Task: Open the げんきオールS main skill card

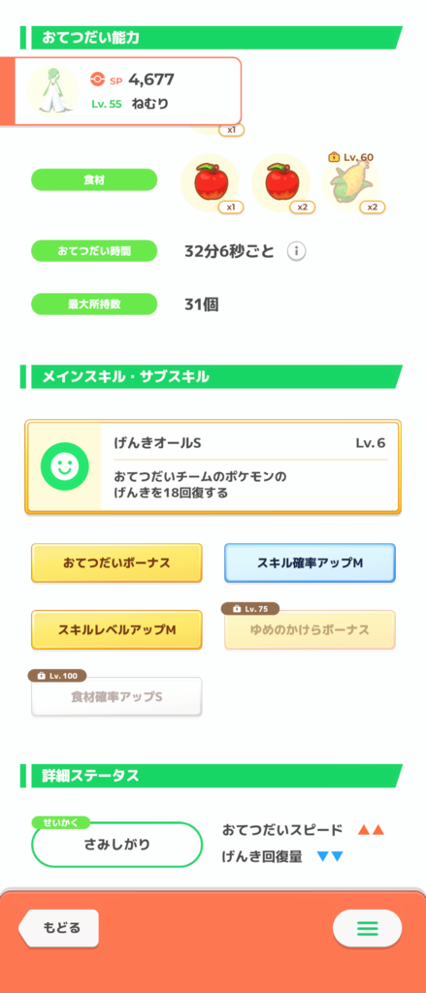Action: pyautogui.click(x=213, y=466)
